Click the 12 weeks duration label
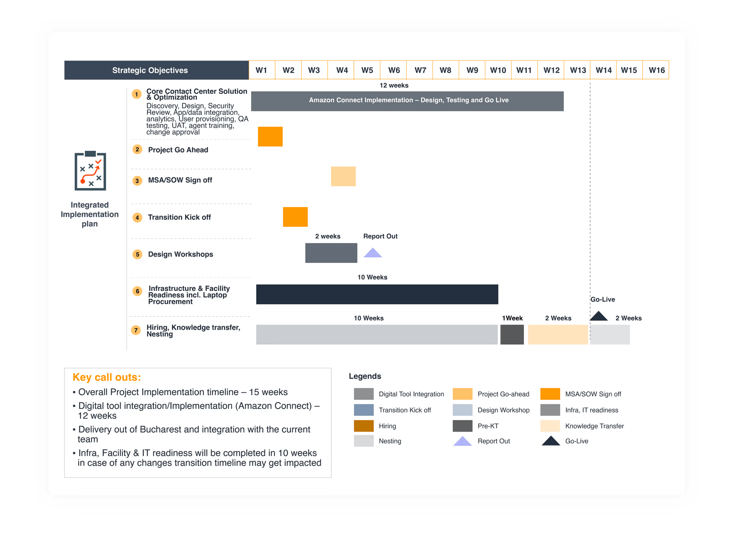The height and width of the screenshot is (533, 733). tap(394, 86)
